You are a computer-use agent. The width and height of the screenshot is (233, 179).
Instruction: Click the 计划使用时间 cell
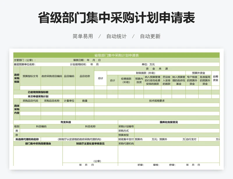point(84,64)
